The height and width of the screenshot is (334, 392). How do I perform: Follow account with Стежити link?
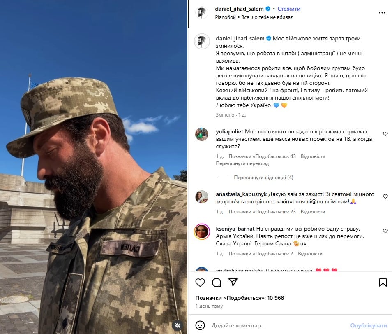click(289, 9)
